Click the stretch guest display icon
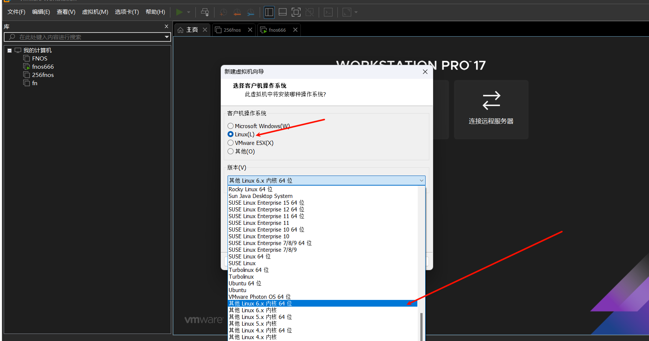The width and height of the screenshot is (649, 341). (347, 12)
